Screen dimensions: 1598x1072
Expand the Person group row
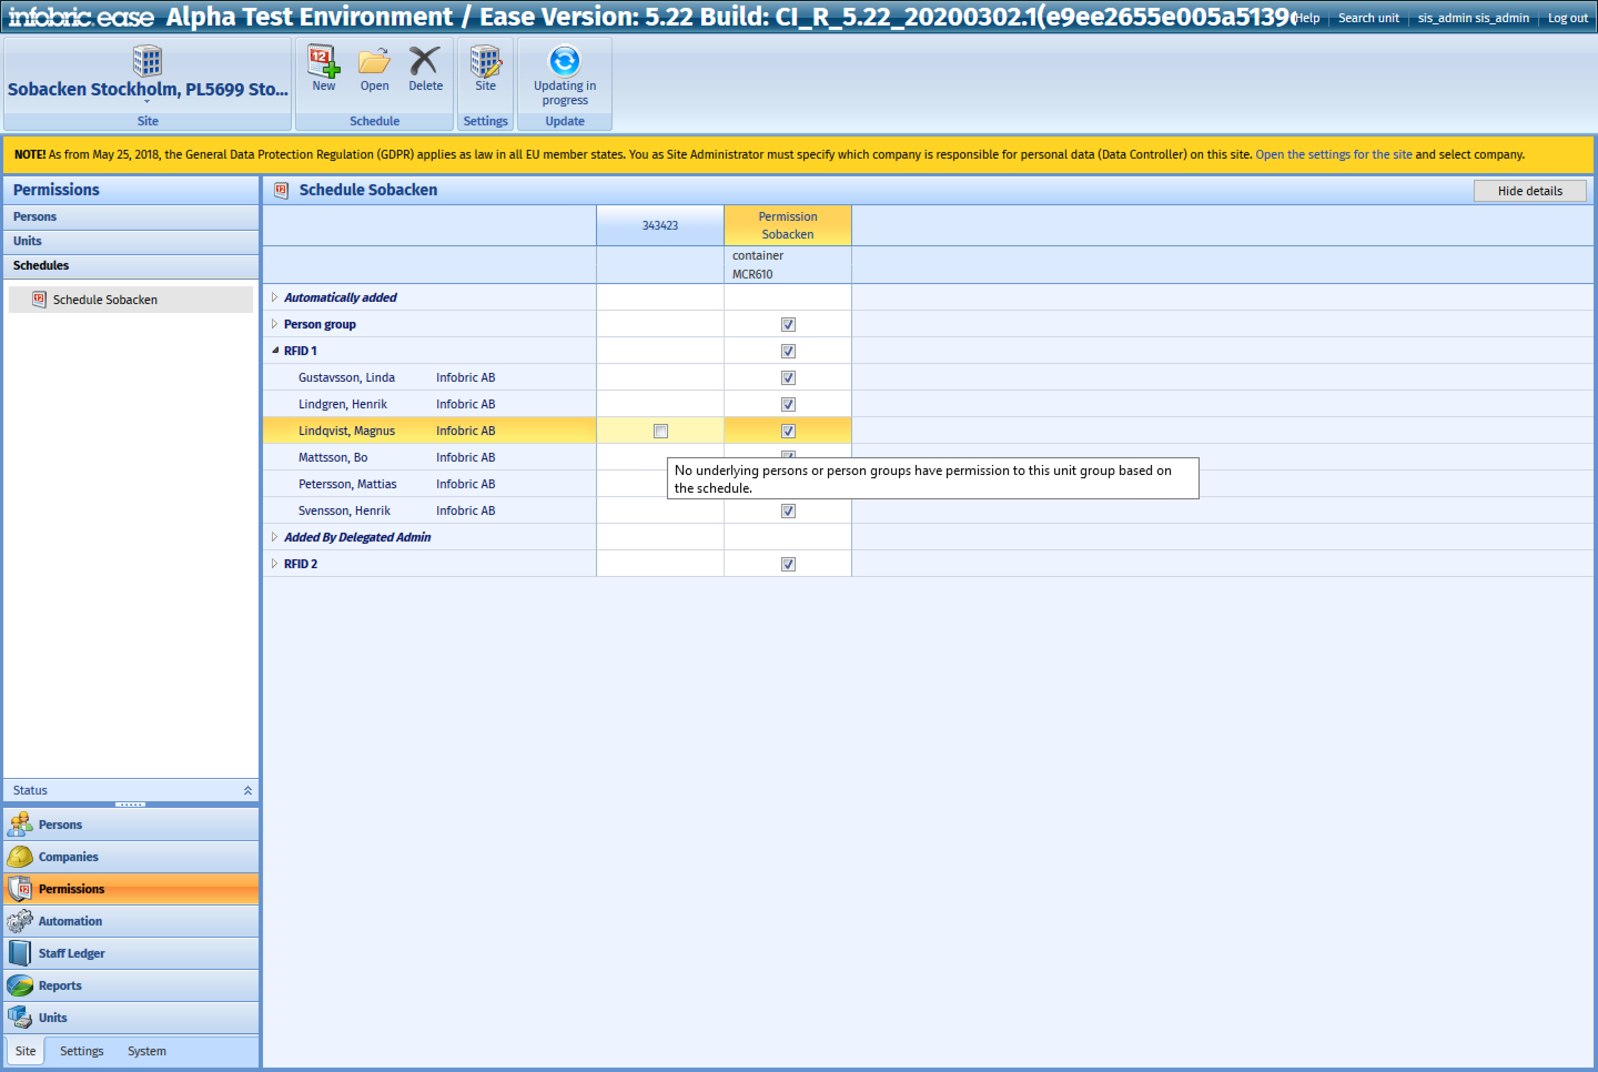tap(275, 323)
